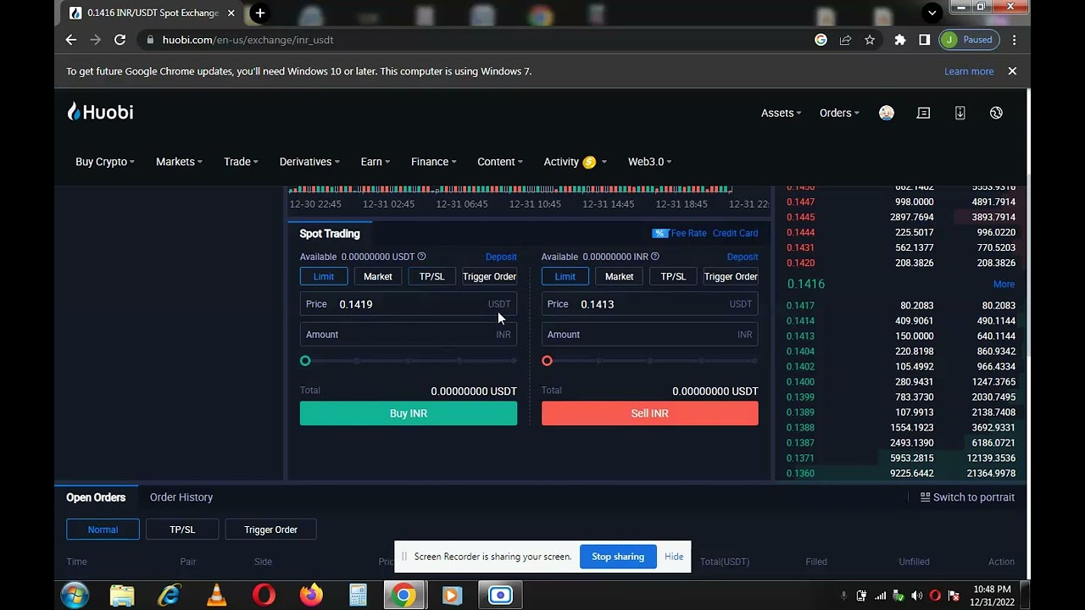Expand the Content menu
1085x610 pixels.
500,162
